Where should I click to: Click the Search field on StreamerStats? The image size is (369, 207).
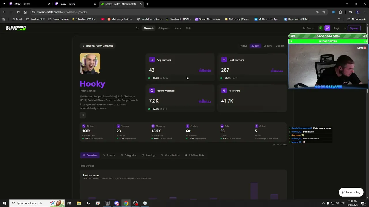pyautogui.click(x=308, y=28)
